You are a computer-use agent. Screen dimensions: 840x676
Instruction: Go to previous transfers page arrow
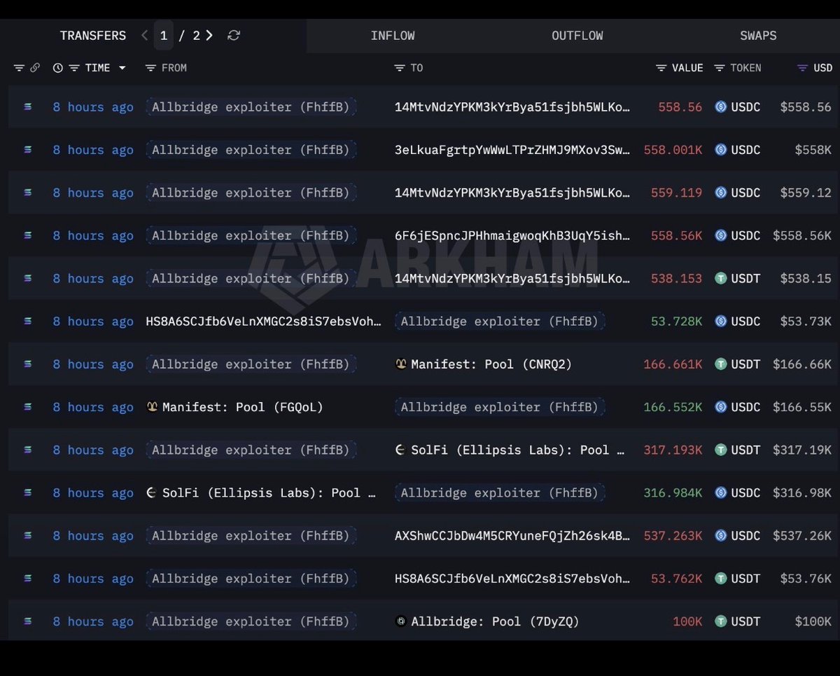144,35
